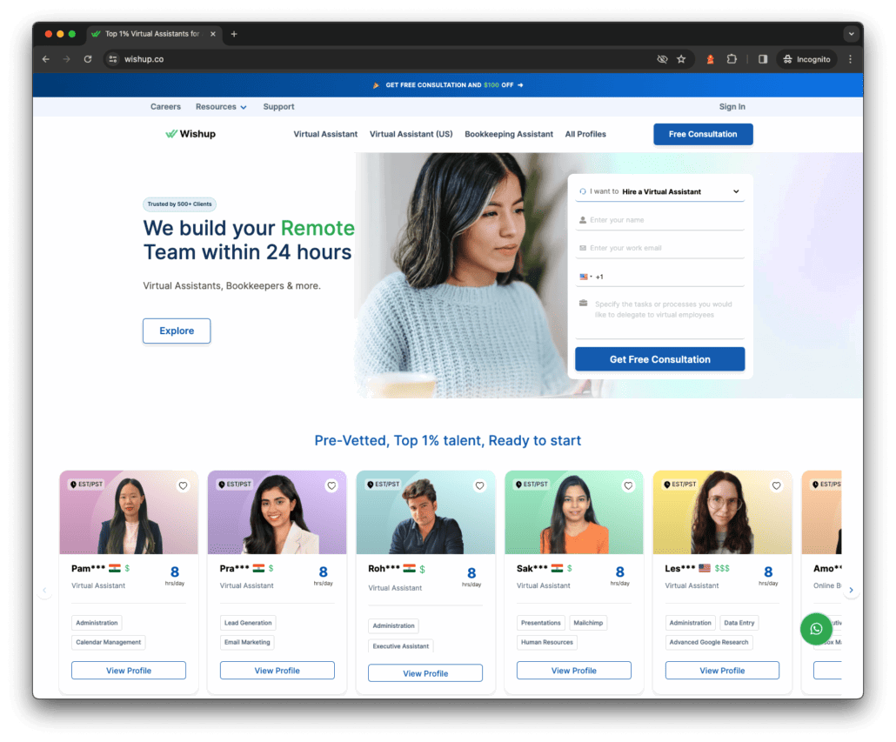Click the Get Free Consultation button

point(659,359)
